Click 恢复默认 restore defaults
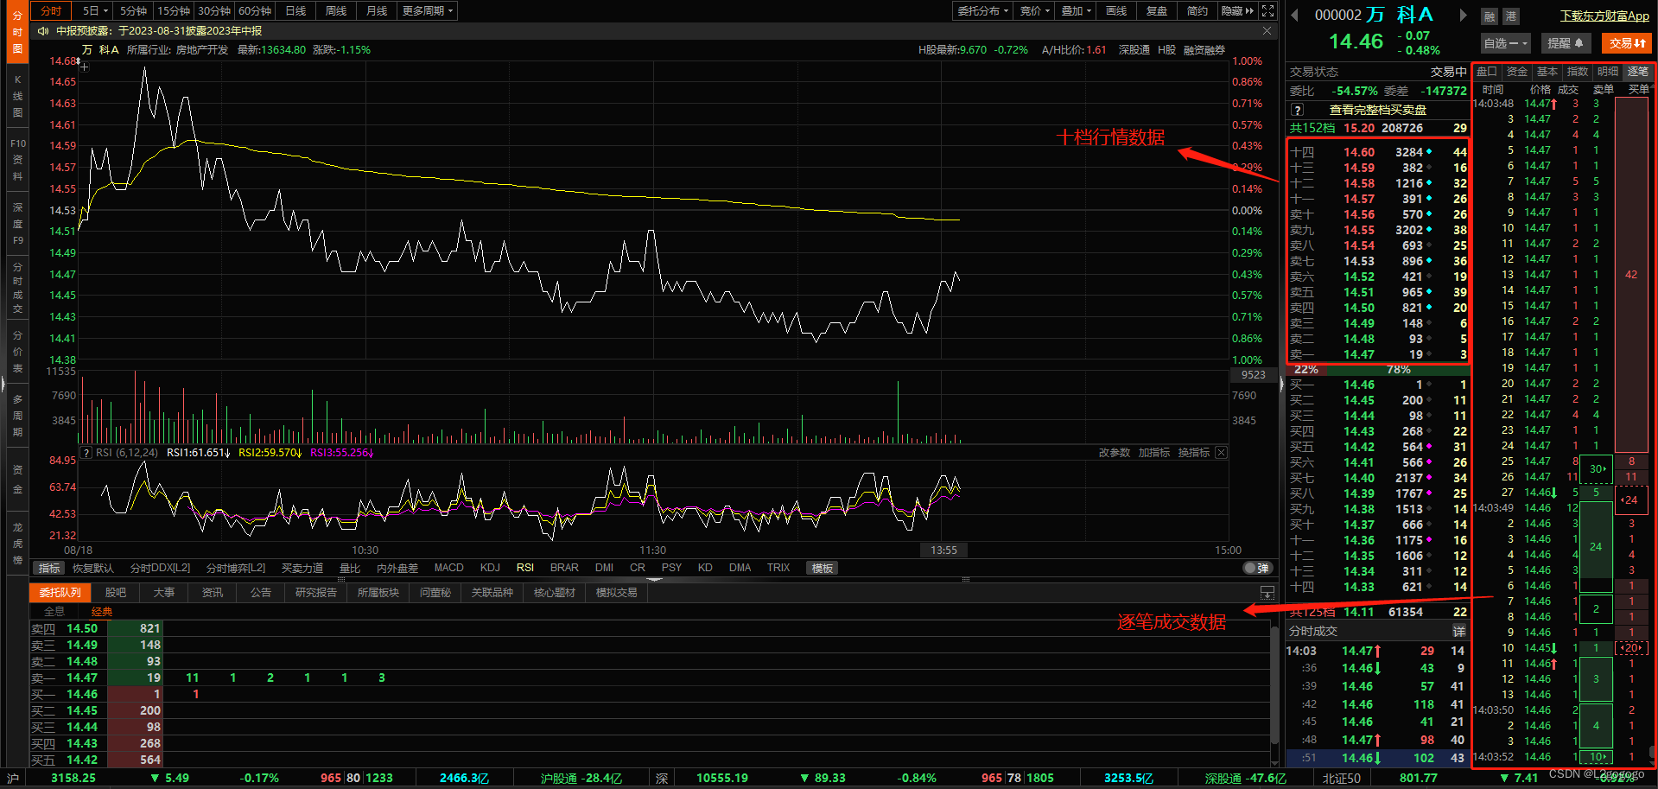The height and width of the screenshot is (789, 1658). (x=93, y=568)
